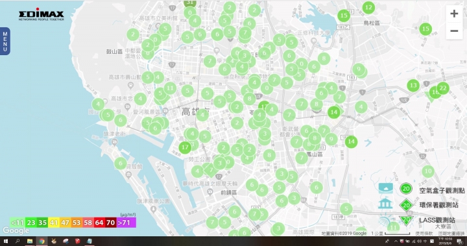
Task: Zoom out the map with the minus button
Action: click(x=454, y=31)
